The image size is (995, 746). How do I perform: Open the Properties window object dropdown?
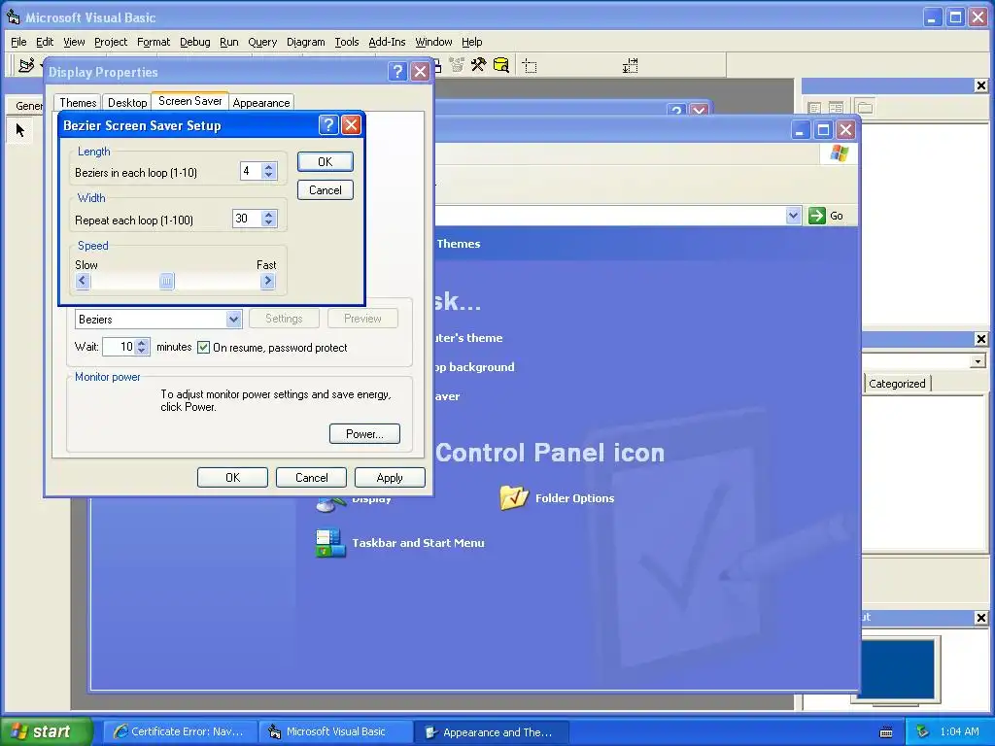point(978,361)
